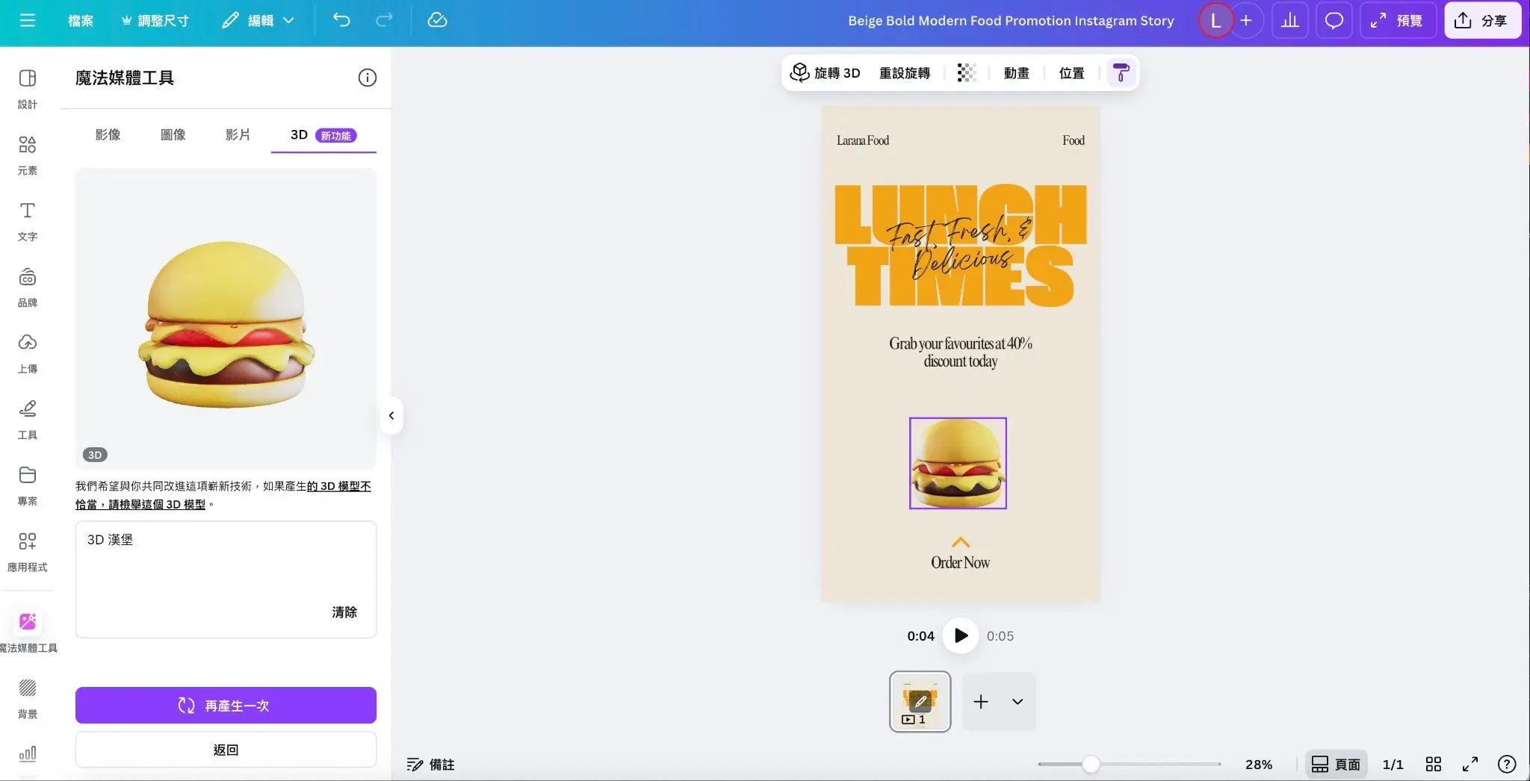Open the analytics bar chart icon
The width and height of the screenshot is (1530, 781).
coord(1289,20)
